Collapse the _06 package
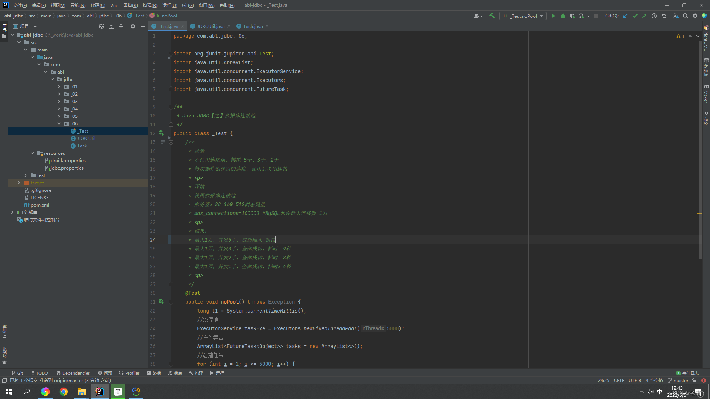 59,124
